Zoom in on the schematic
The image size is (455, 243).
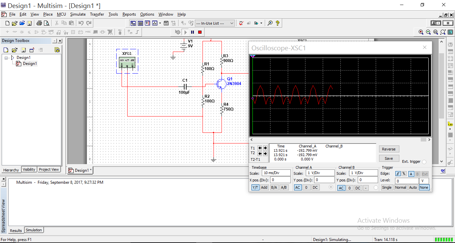tap(421, 32)
